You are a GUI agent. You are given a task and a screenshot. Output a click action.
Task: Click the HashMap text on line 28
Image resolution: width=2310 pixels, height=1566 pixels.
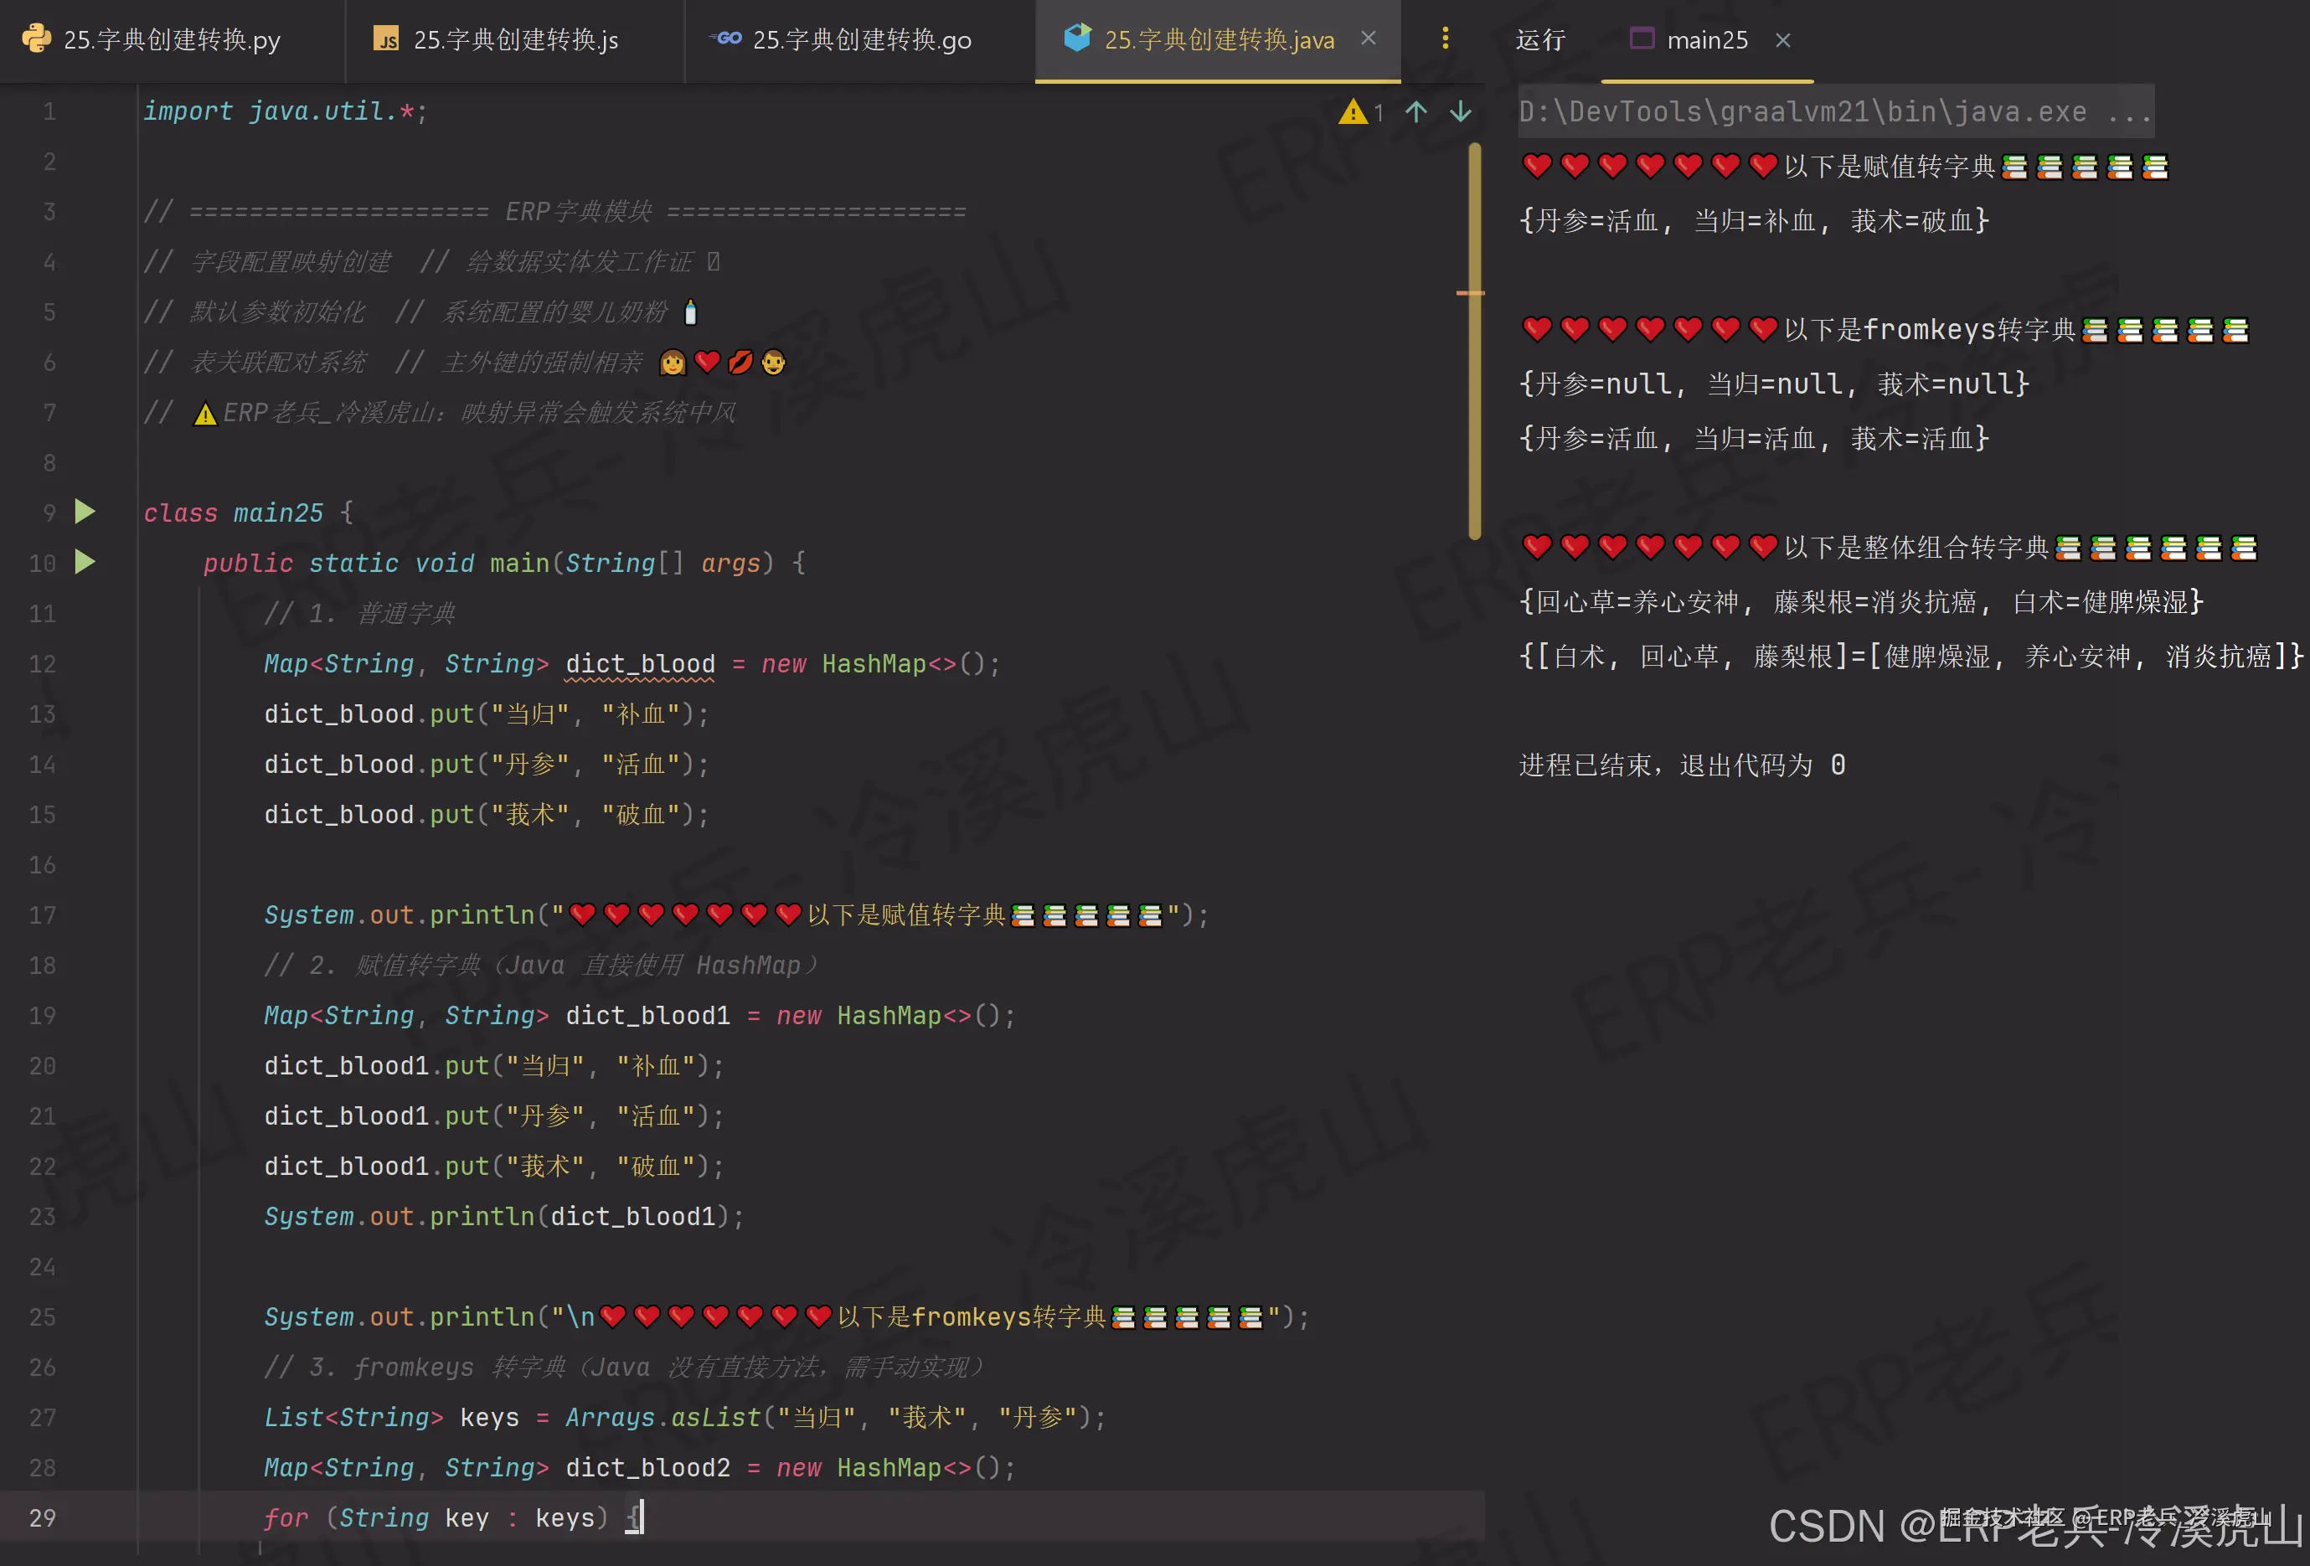(x=889, y=1468)
